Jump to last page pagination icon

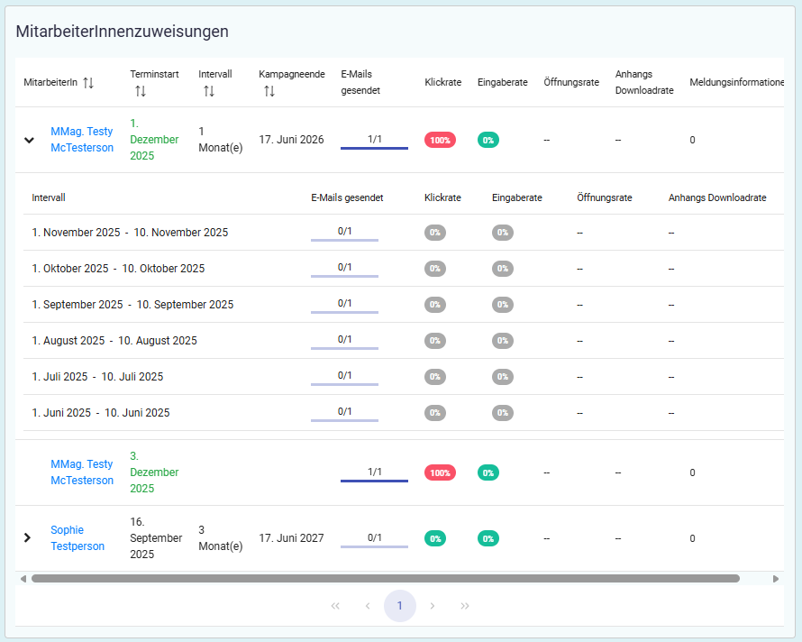[x=465, y=606]
